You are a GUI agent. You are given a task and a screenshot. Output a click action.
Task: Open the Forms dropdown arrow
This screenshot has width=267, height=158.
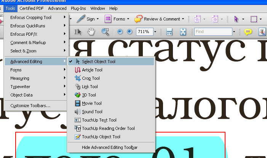pos(128,19)
